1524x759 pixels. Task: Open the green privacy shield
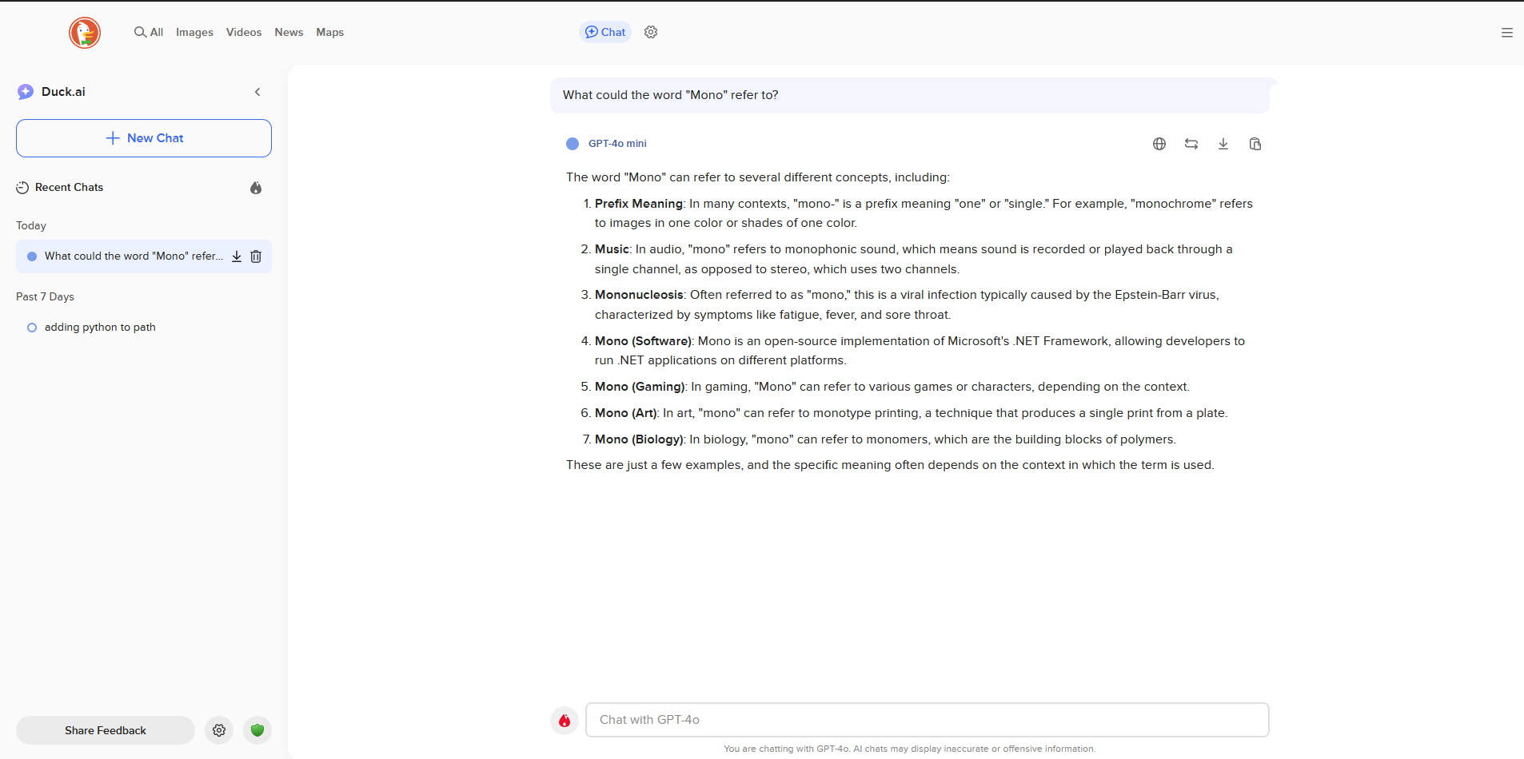pyautogui.click(x=257, y=730)
